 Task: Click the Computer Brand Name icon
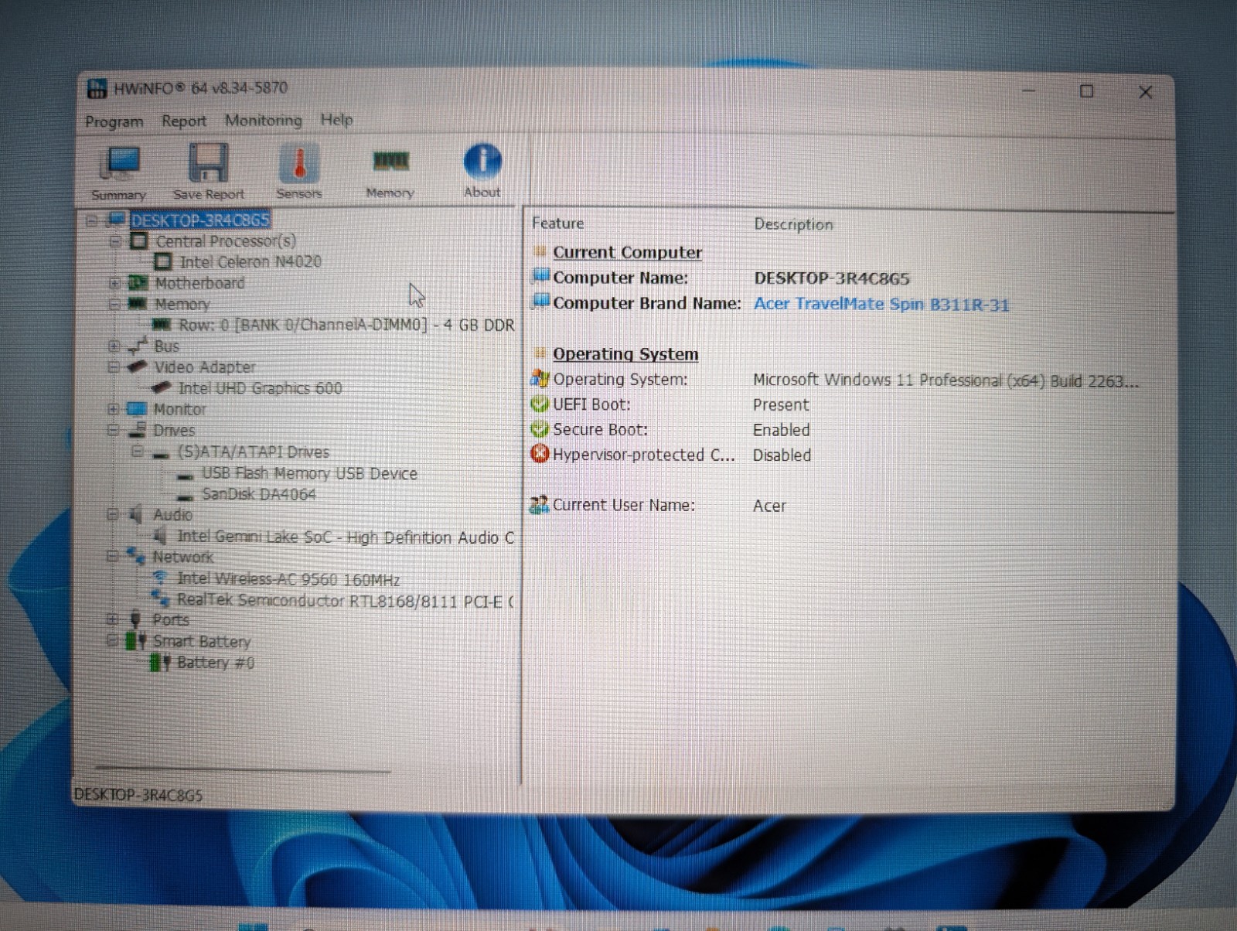click(x=541, y=302)
